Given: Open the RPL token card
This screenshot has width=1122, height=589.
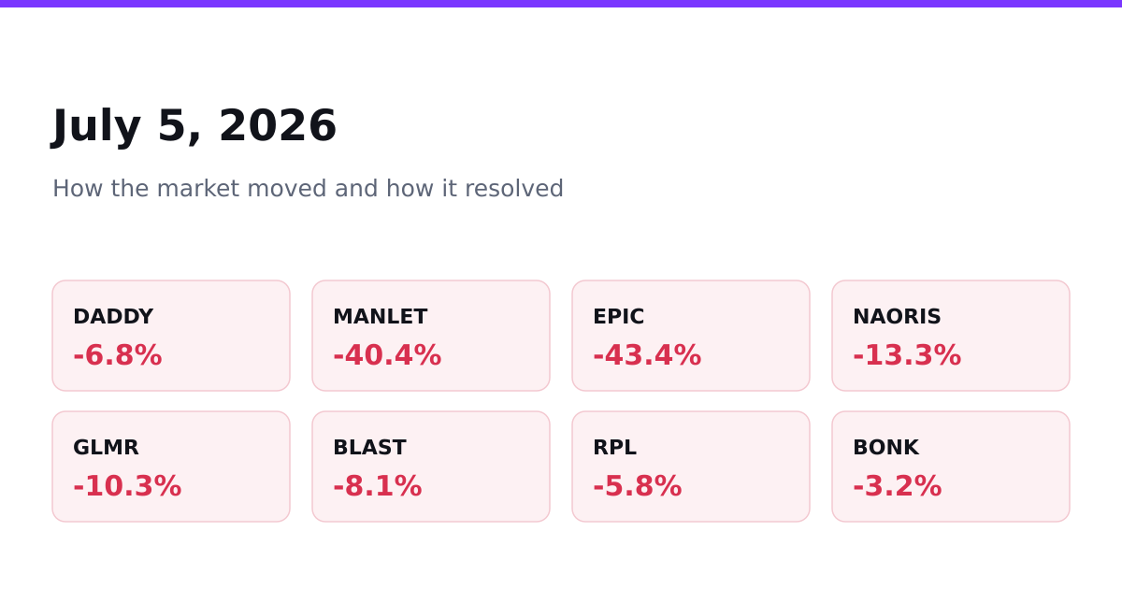Looking at the screenshot, I should [691, 467].
